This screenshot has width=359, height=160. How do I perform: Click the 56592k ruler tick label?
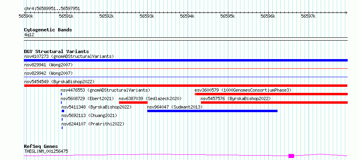click(107, 16)
